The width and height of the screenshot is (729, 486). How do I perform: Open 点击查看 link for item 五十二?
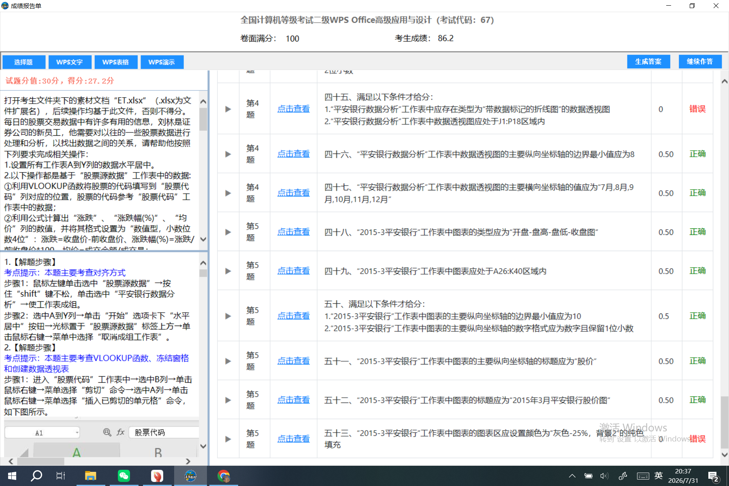point(294,400)
